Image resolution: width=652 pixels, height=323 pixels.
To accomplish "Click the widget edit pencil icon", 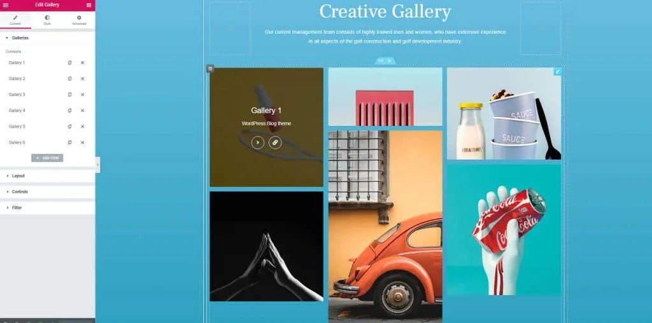I will pyautogui.click(x=558, y=72).
